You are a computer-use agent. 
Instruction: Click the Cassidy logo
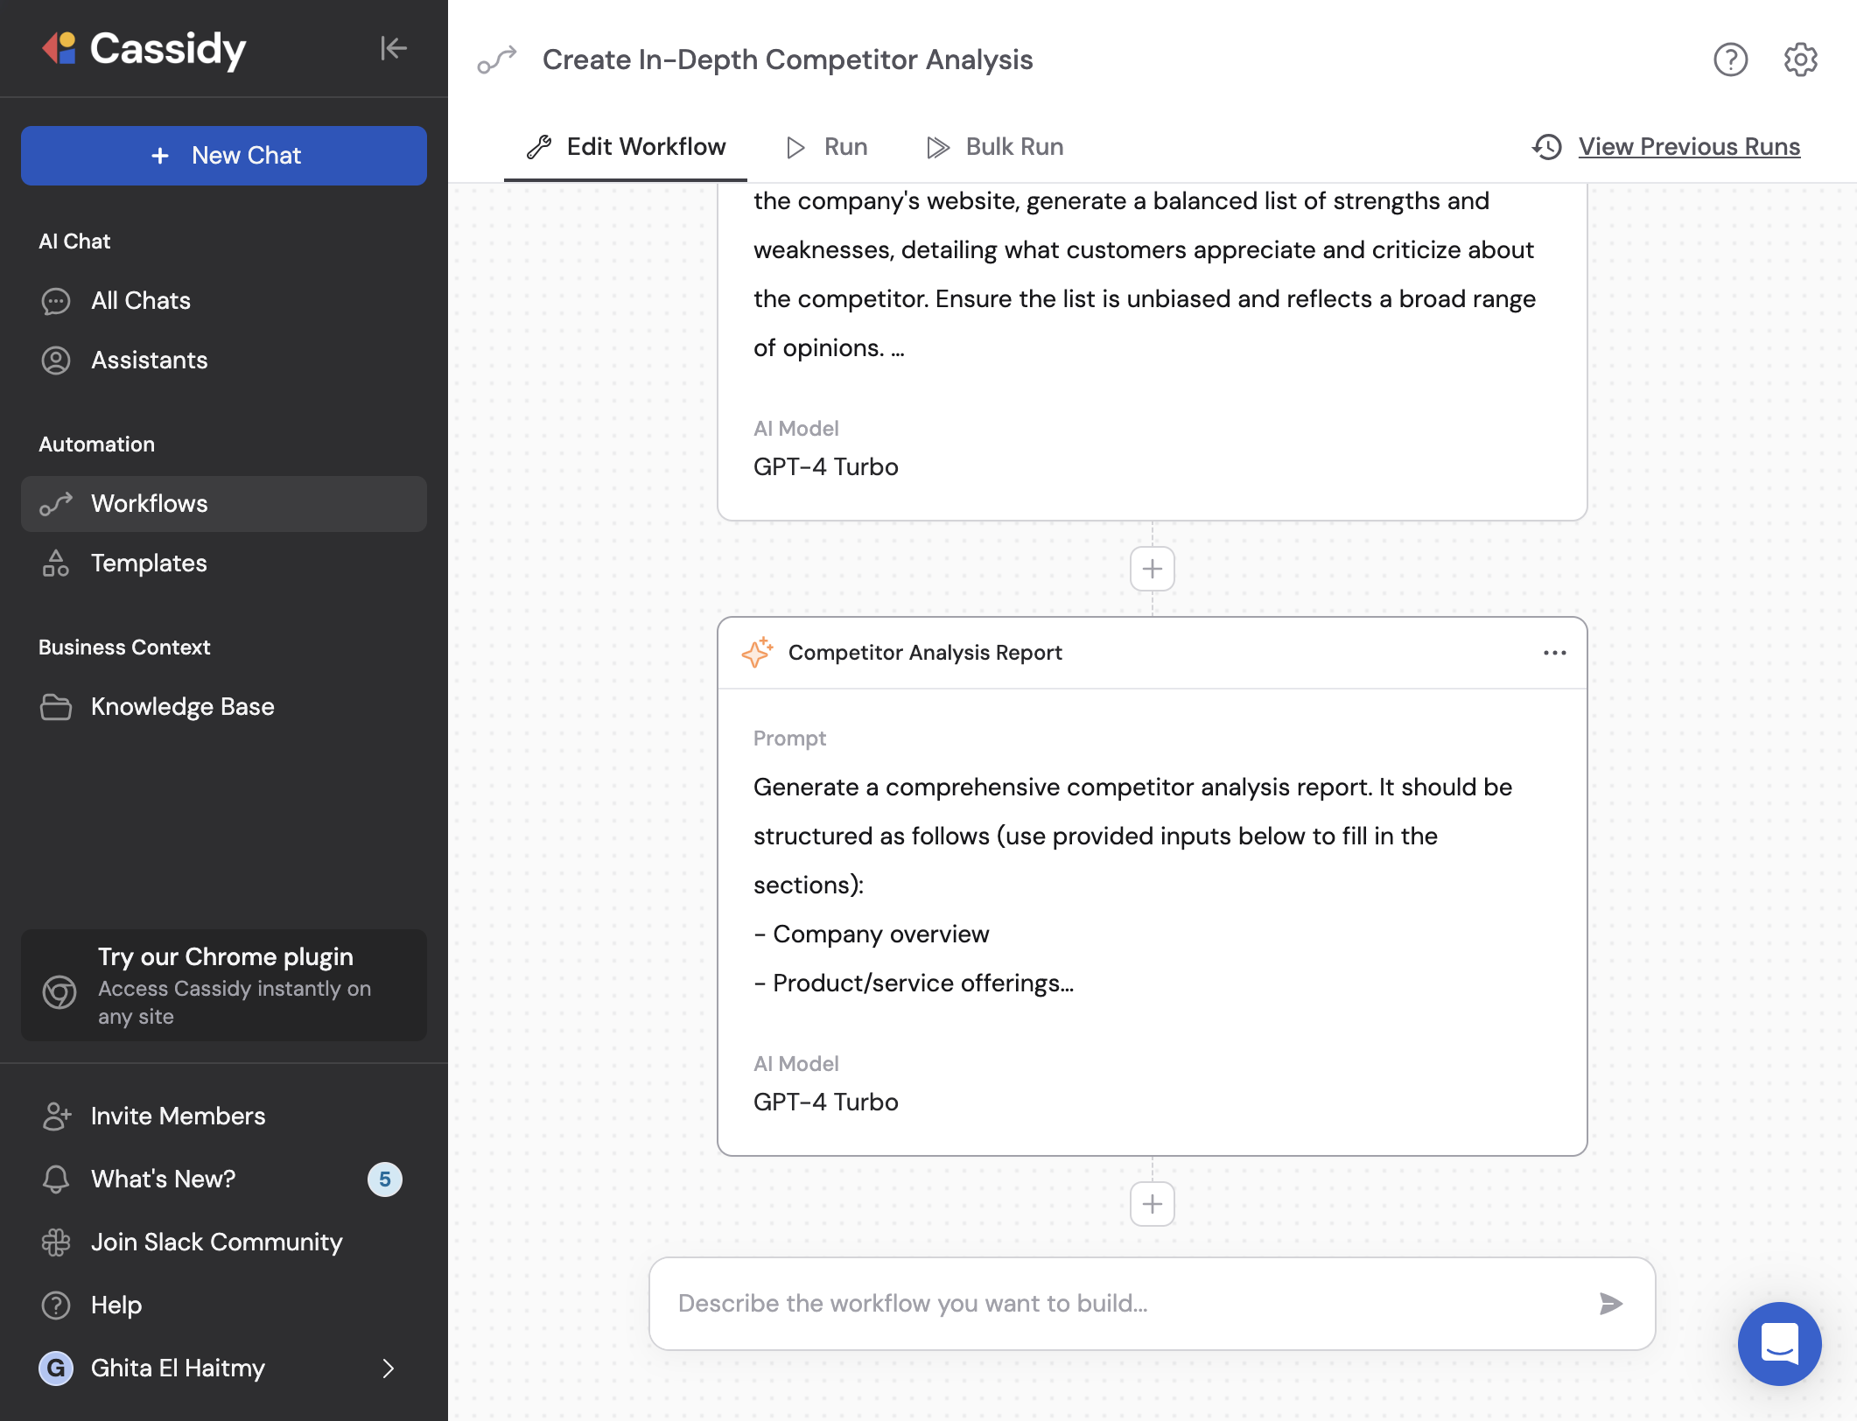(x=144, y=49)
